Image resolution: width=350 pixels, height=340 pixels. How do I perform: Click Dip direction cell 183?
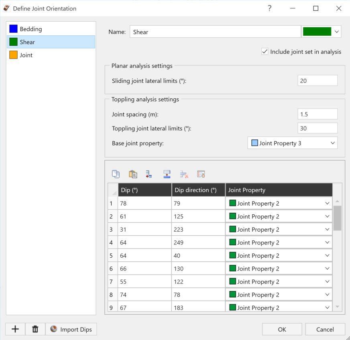click(x=198, y=306)
